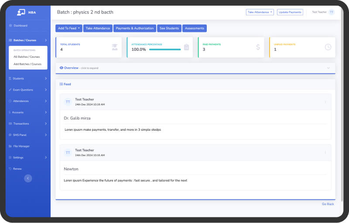This screenshot has width=349, height=223.
Task: Click the dollar sign icon in Paid Payments
Action: point(258,47)
